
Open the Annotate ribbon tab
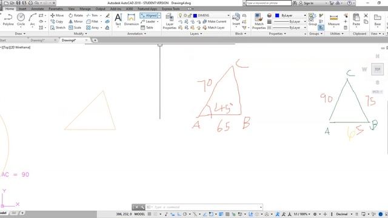(x=38, y=9)
